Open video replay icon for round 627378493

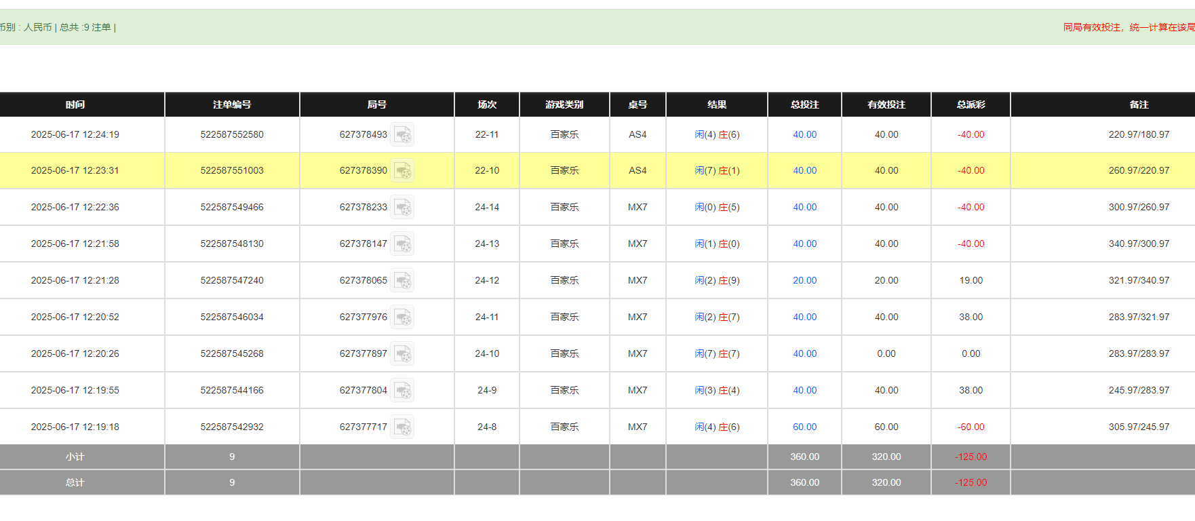click(402, 135)
